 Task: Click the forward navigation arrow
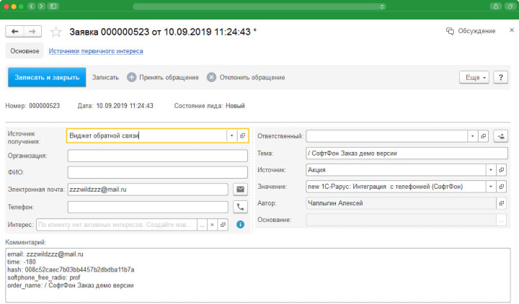click(x=33, y=32)
